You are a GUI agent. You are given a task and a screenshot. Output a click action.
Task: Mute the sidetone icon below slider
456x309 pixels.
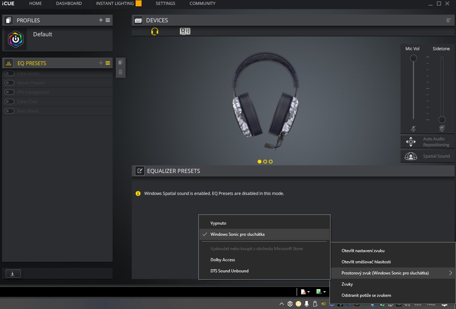[x=442, y=128]
